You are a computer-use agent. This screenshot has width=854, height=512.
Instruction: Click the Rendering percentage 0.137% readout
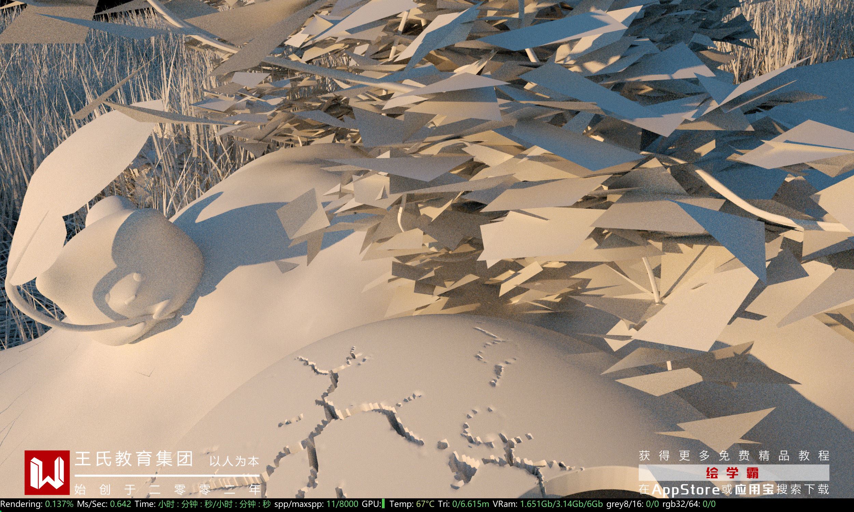(59, 504)
